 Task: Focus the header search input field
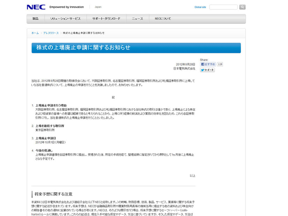[x=223, y=7]
